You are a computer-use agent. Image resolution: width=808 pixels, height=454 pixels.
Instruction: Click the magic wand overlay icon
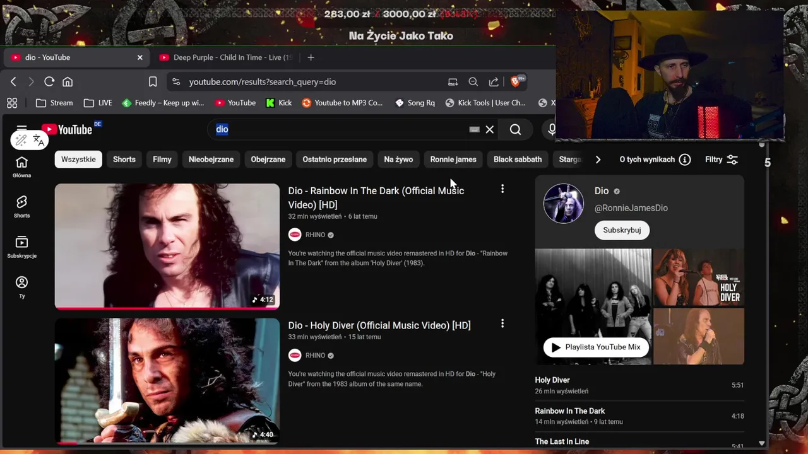[21, 140]
